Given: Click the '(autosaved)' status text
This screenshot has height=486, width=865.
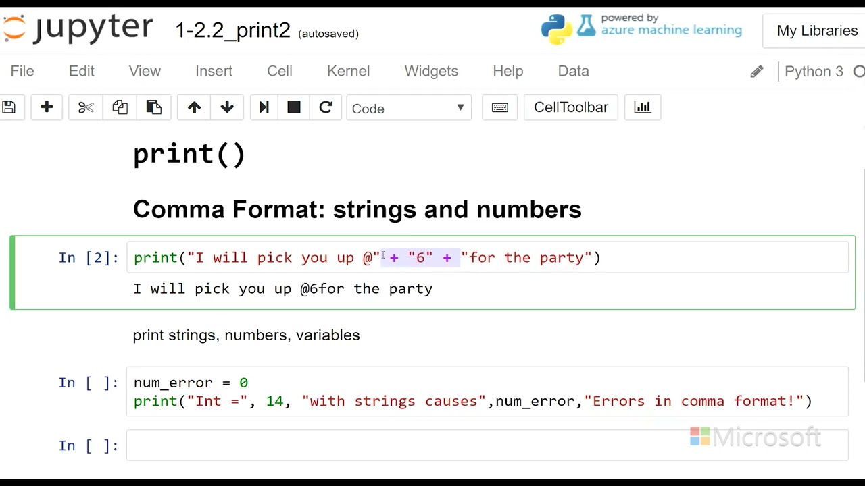Looking at the screenshot, I should tap(328, 34).
